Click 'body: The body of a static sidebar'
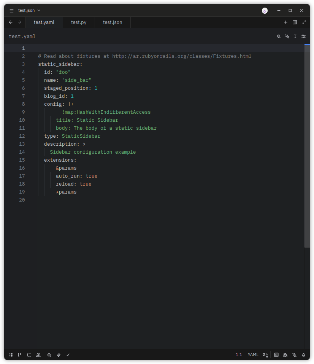Viewport: 314px width, 364px height. (106, 128)
